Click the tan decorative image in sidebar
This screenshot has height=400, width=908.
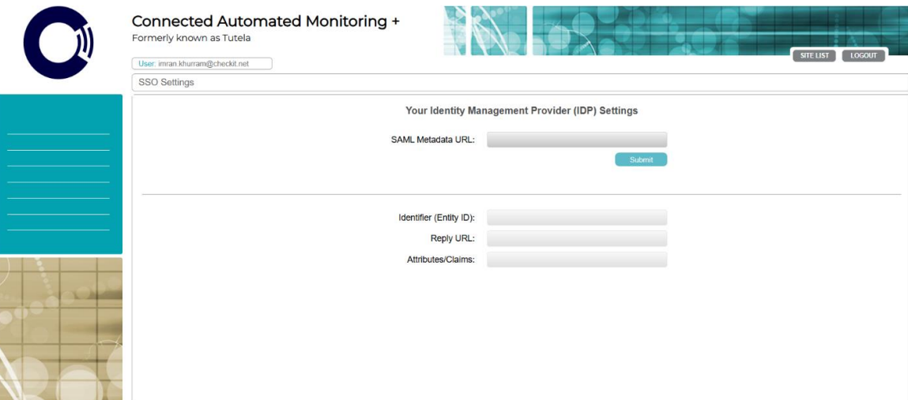coord(61,327)
